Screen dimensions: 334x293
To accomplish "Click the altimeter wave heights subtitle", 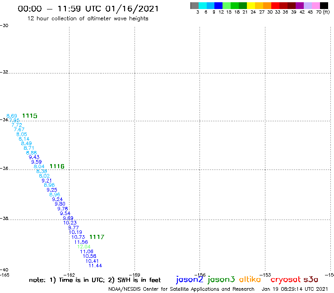I will 88,18.
